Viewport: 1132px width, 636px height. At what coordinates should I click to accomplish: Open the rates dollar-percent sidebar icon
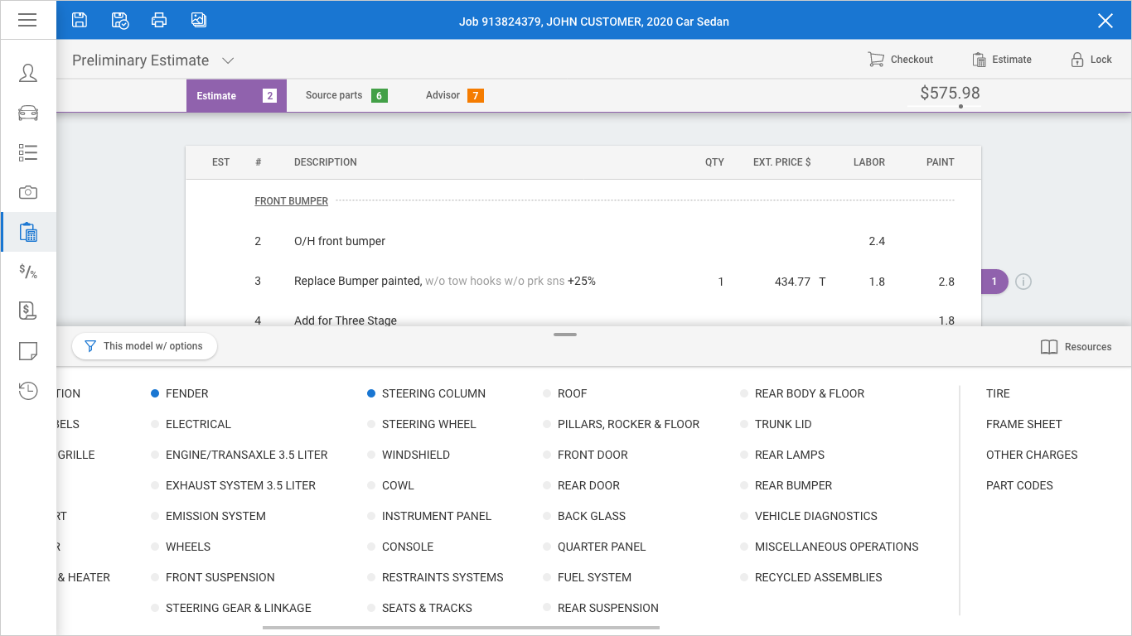(28, 272)
